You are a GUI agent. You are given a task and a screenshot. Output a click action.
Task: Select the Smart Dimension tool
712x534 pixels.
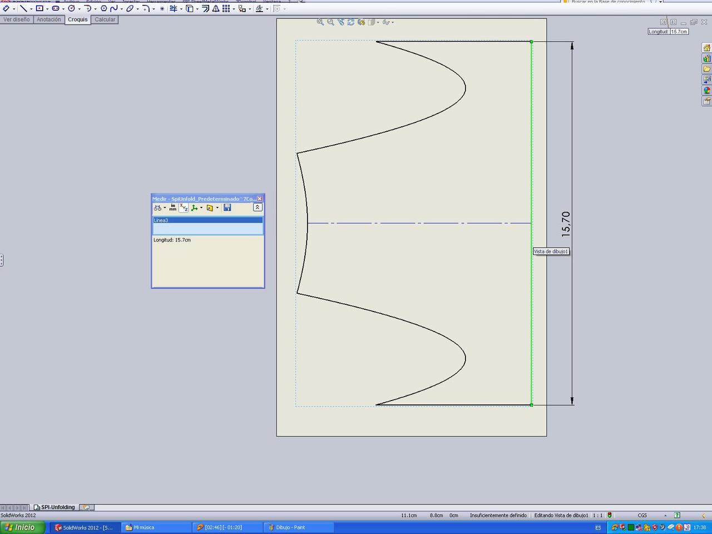[6, 8]
